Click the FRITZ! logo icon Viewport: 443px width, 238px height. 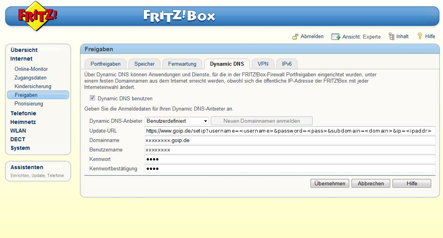click(37, 17)
